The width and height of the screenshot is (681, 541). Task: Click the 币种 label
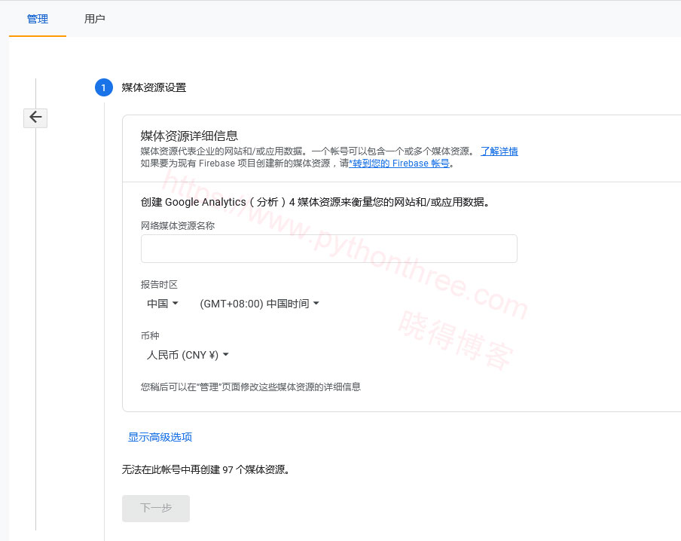pos(150,336)
